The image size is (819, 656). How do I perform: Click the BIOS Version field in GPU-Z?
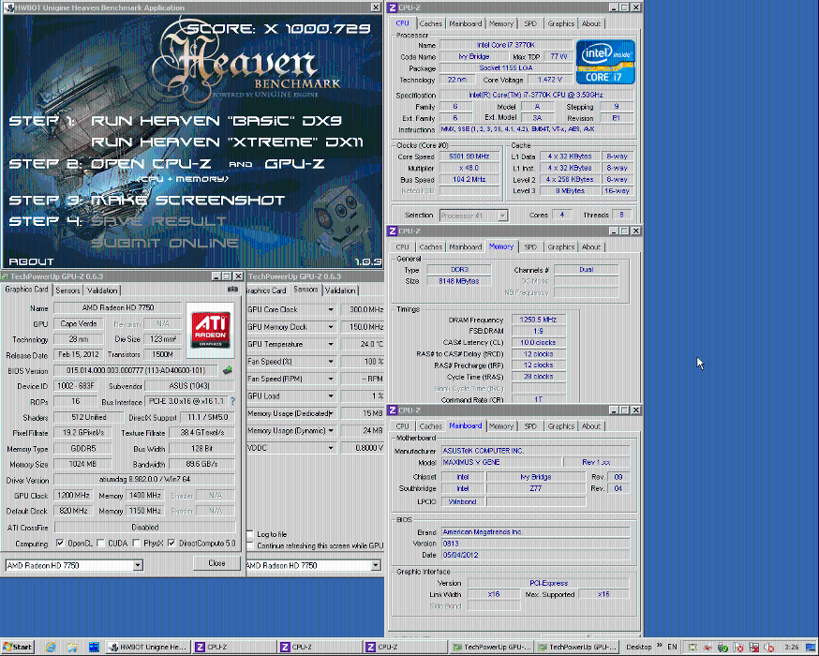[x=136, y=370]
